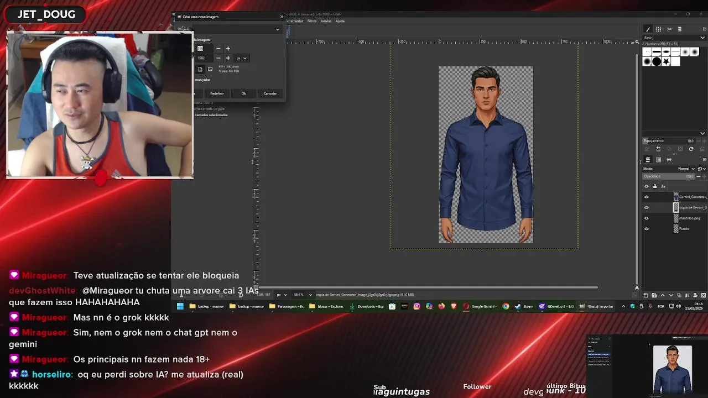Select the Gemini_Generated layer thumbnail
Screen dimensions: 708x398
tap(675, 197)
